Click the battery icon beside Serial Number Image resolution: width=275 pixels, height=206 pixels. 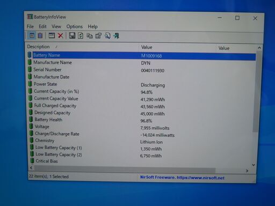30,69
